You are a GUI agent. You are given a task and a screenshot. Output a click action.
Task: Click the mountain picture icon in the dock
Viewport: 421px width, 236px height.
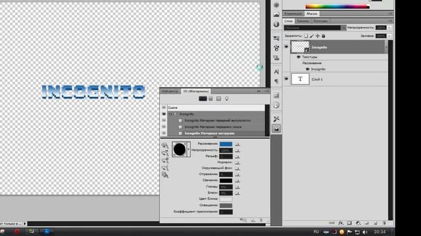coord(276,14)
